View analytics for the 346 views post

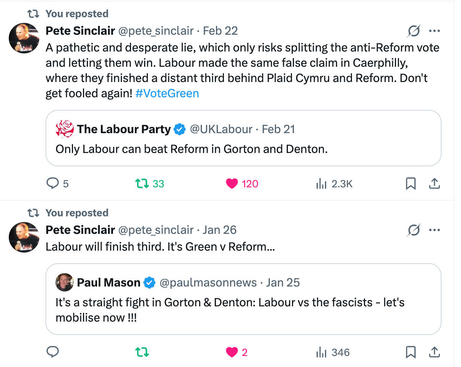[321, 352]
